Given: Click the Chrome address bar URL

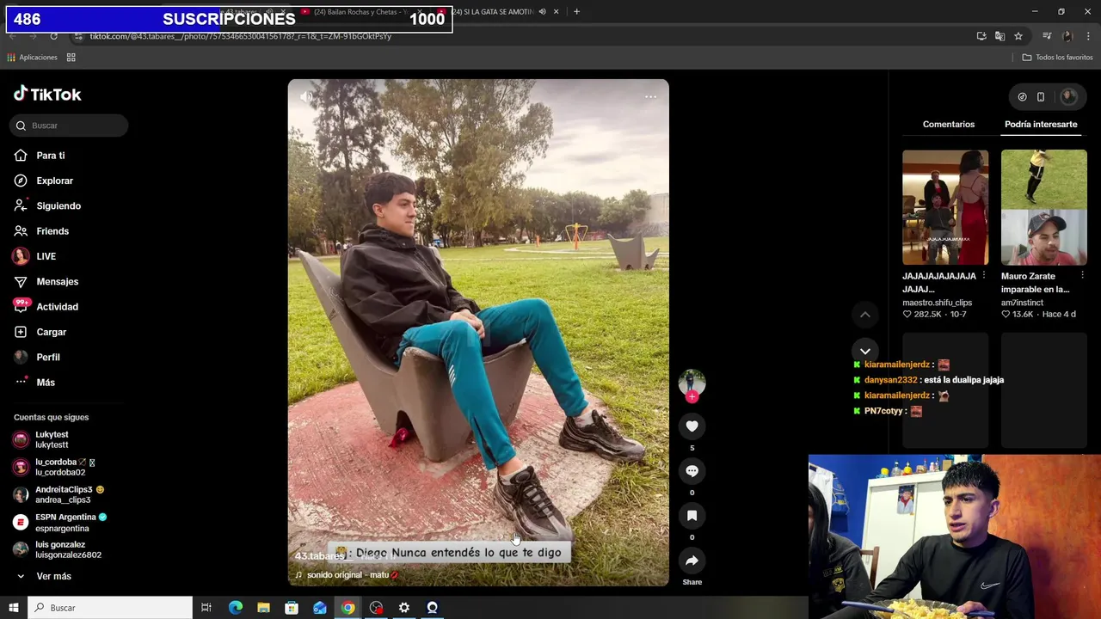Looking at the screenshot, I should [241, 36].
